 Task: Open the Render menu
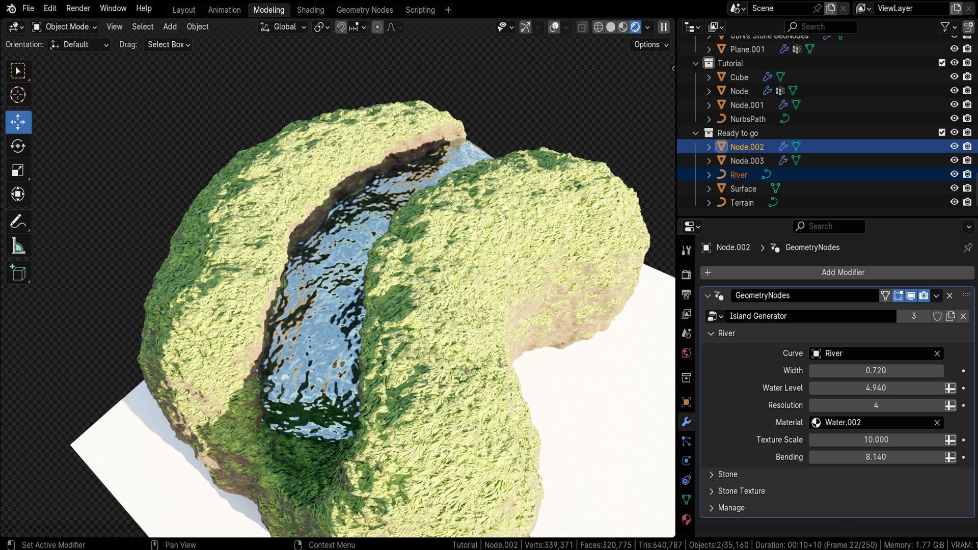coord(78,8)
